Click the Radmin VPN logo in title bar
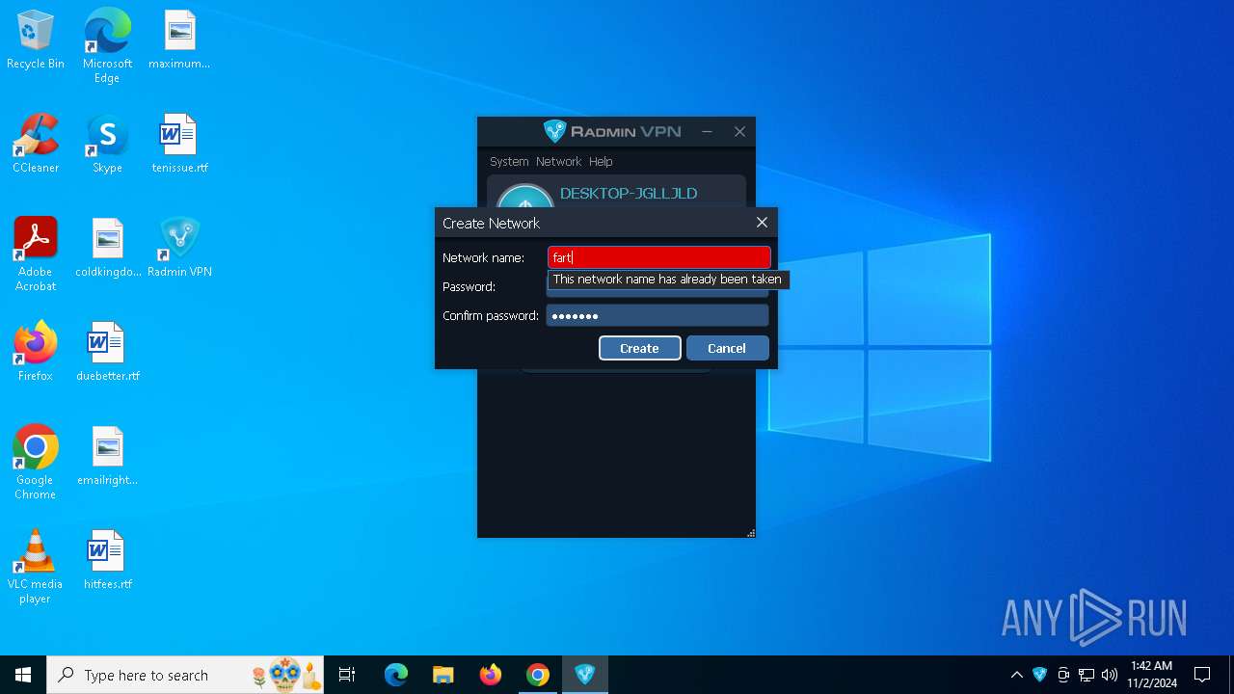 click(612, 131)
